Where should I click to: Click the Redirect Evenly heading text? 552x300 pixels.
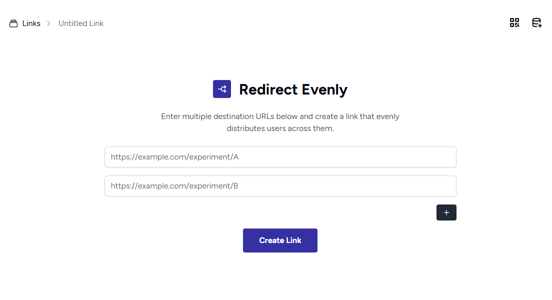pyautogui.click(x=293, y=89)
